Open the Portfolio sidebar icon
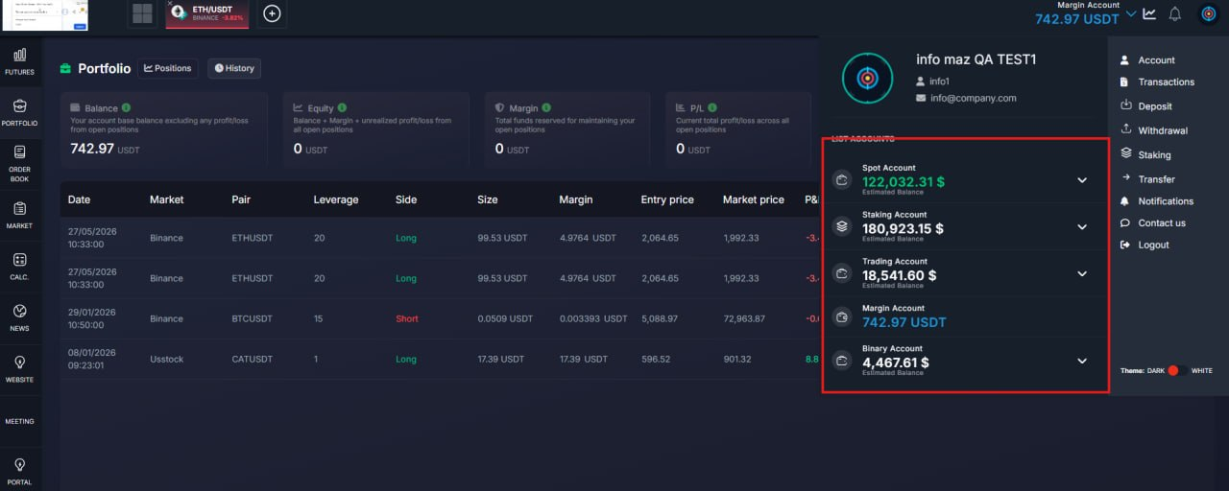Image resolution: width=1229 pixels, height=491 pixels. 19,112
